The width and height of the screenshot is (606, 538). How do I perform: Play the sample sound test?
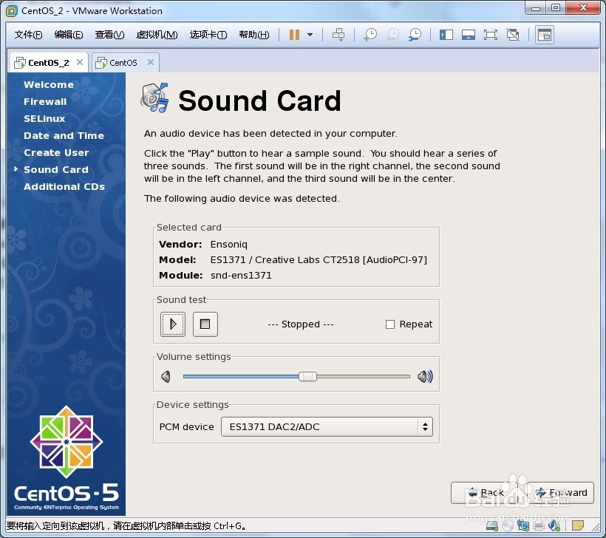(173, 324)
